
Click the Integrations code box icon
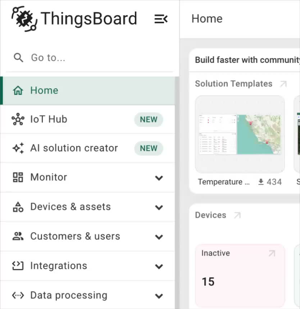coord(18,266)
